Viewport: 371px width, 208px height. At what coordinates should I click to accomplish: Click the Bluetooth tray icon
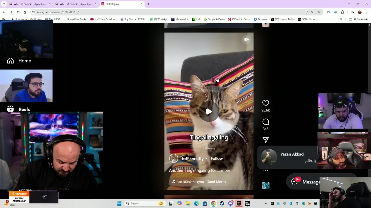pyautogui.click(x=291, y=203)
